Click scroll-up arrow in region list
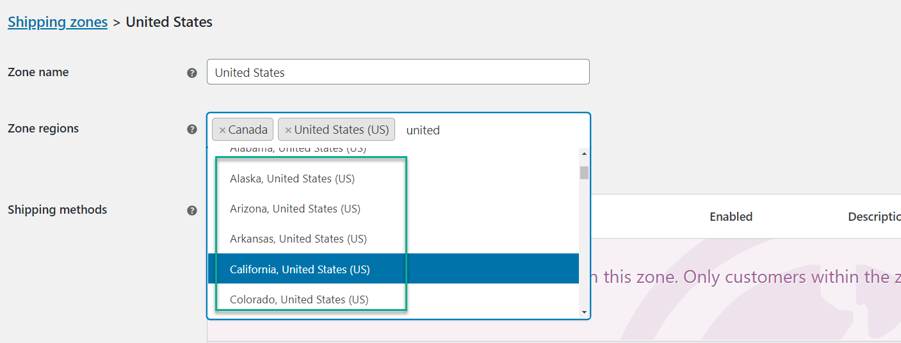901x343 pixels. click(x=584, y=154)
